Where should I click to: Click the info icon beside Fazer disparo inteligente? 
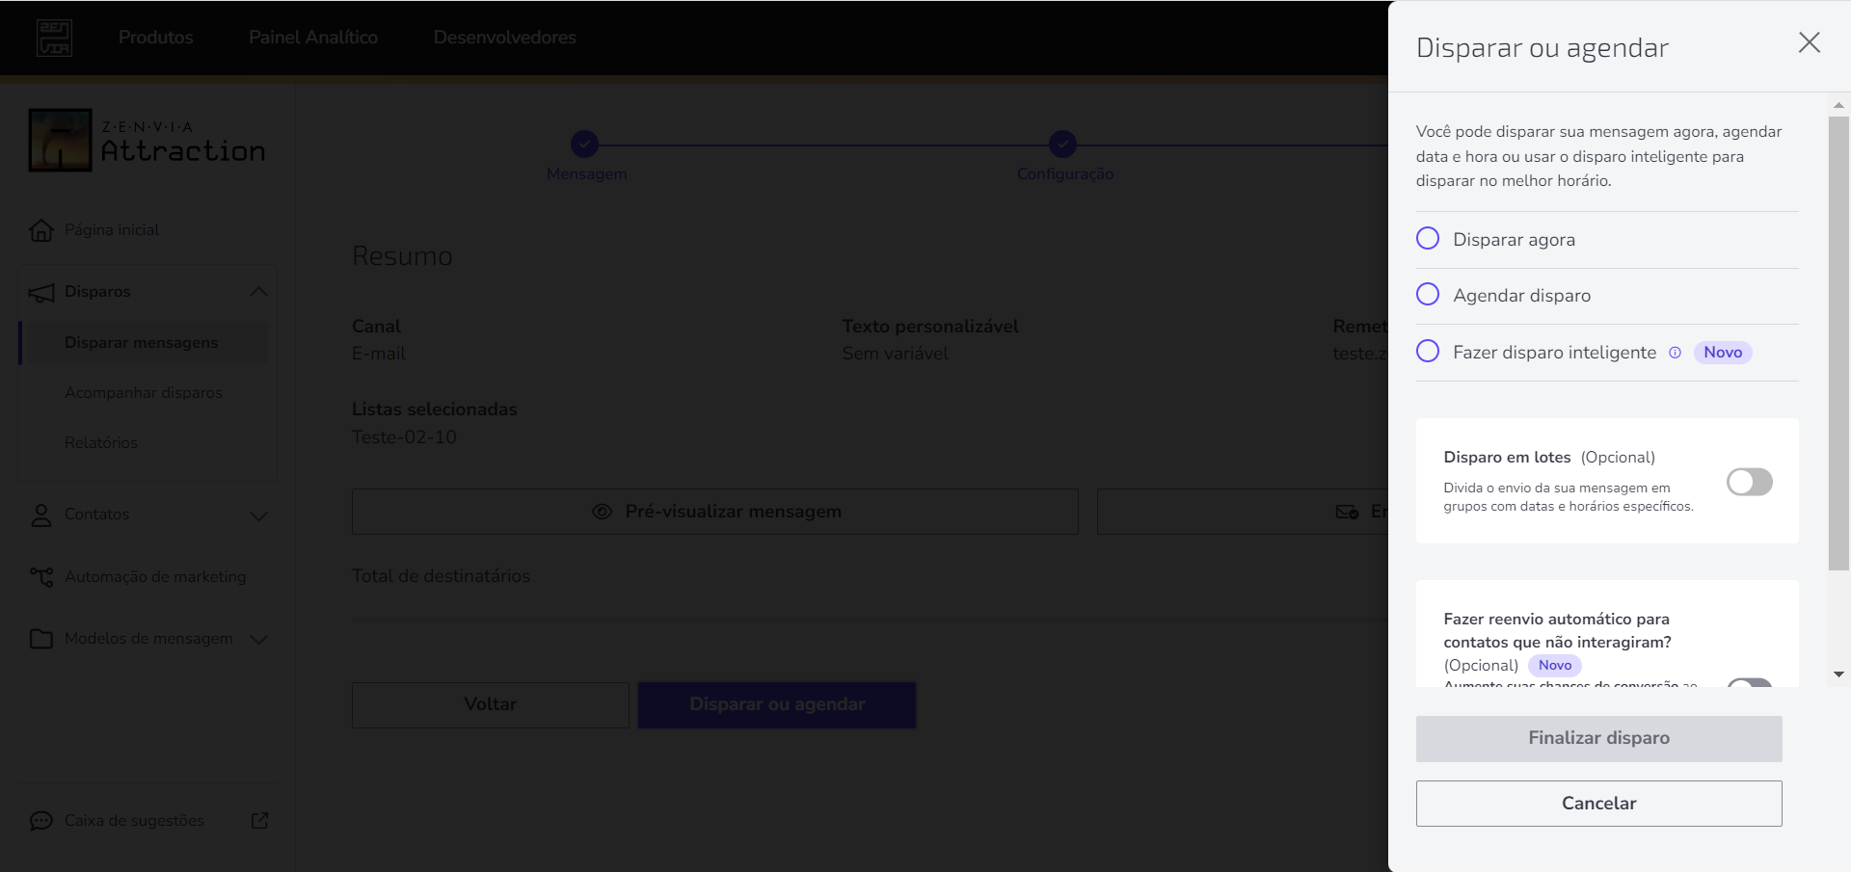[x=1675, y=353]
